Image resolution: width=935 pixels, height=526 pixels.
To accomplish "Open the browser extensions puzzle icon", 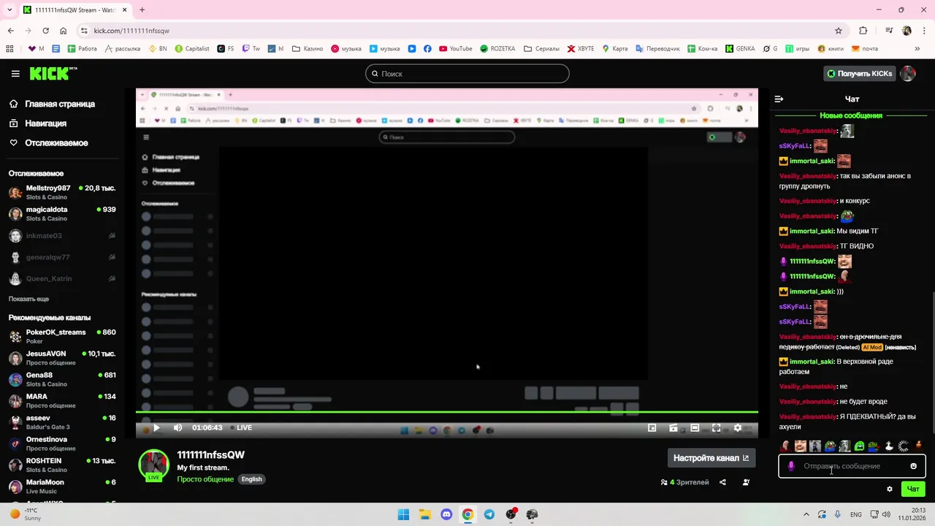I will [863, 31].
